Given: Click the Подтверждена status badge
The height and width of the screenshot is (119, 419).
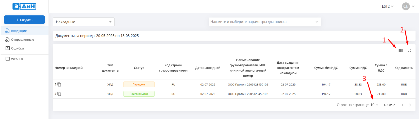Looking at the screenshot, I should 139,94.
